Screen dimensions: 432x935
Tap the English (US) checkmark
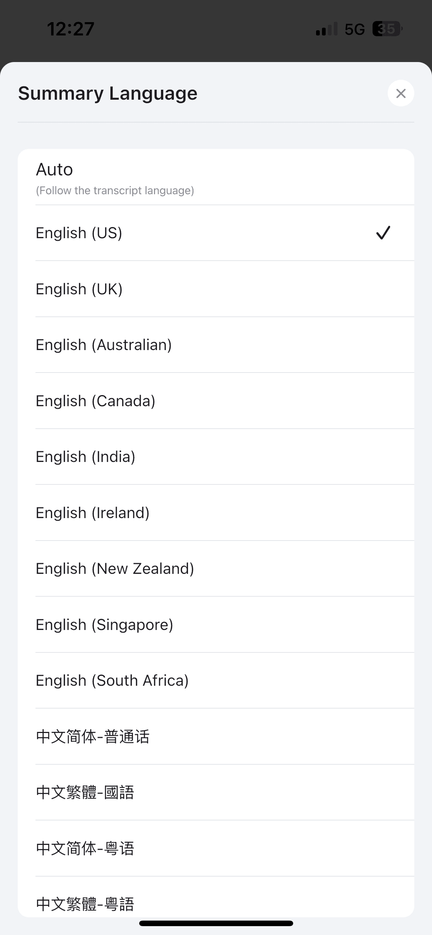tap(383, 233)
